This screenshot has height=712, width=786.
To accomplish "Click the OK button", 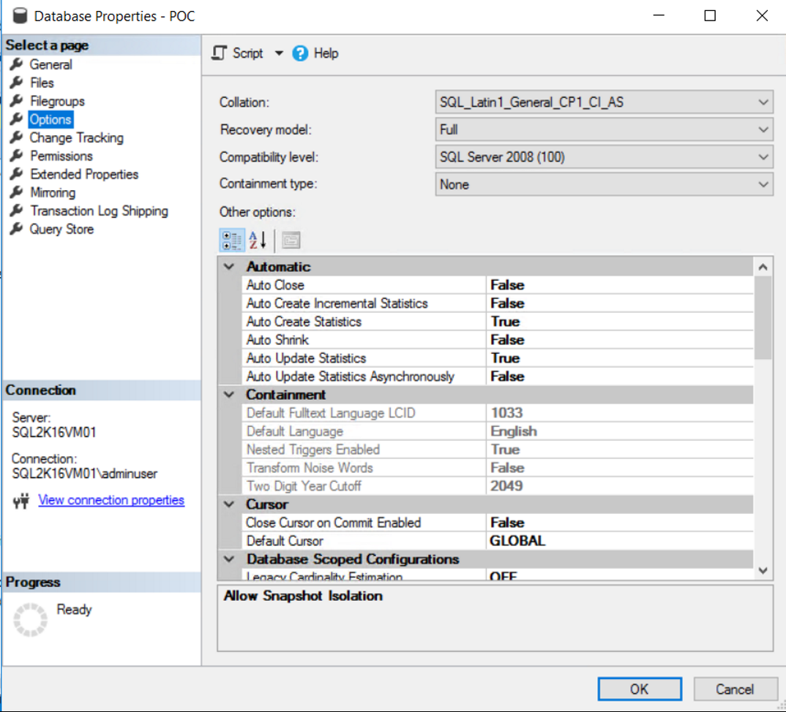I will click(639, 689).
